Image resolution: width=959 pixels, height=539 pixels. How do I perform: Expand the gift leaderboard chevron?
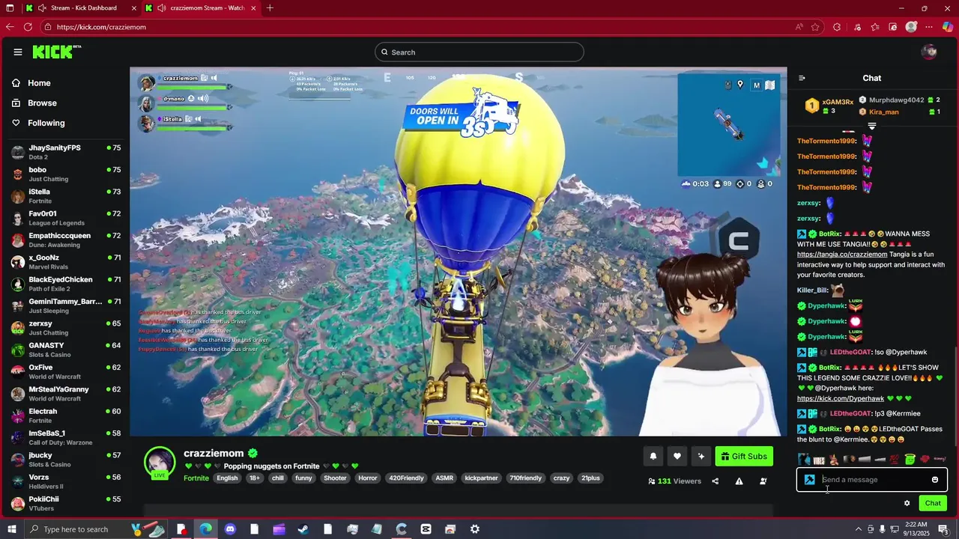click(x=871, y=126)
